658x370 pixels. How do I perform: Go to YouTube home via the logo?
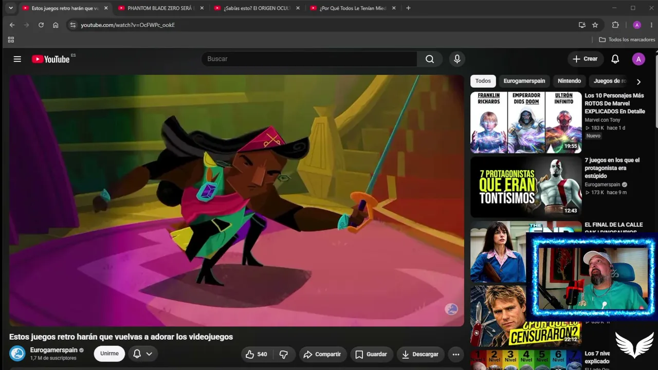[50, 59]
